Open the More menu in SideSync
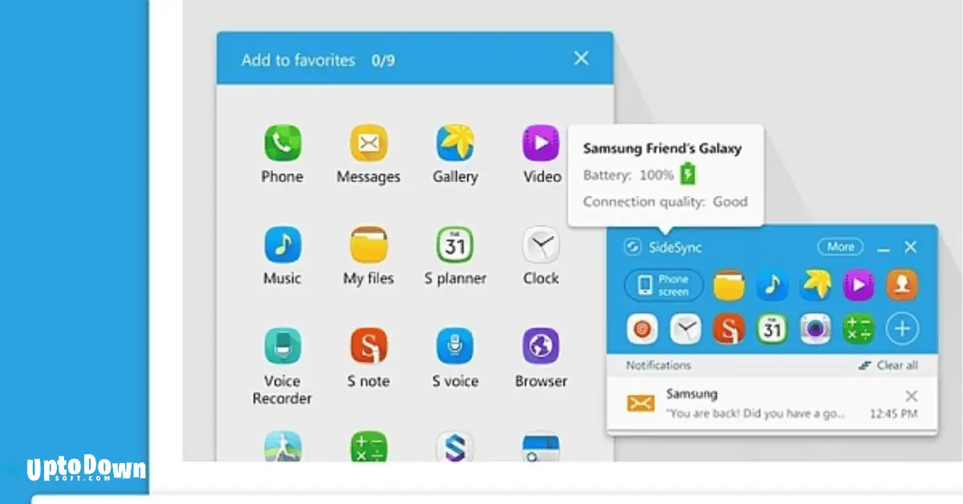The width and height of the screenshot is (963, 504). point(840,246)
